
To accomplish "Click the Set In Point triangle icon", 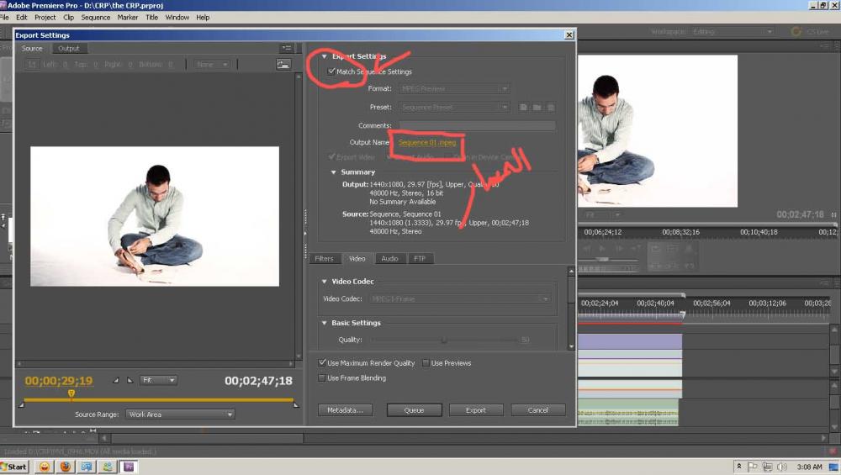I will click(116, 381).
